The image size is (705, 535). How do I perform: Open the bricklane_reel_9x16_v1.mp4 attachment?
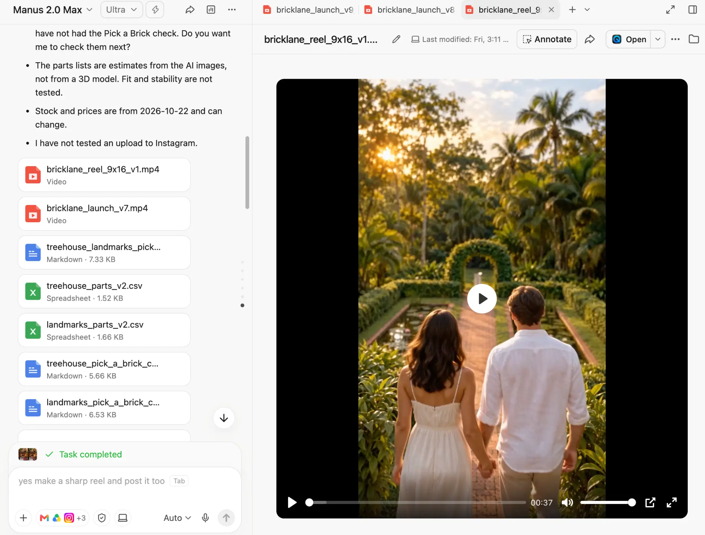[x=104, y=175]
